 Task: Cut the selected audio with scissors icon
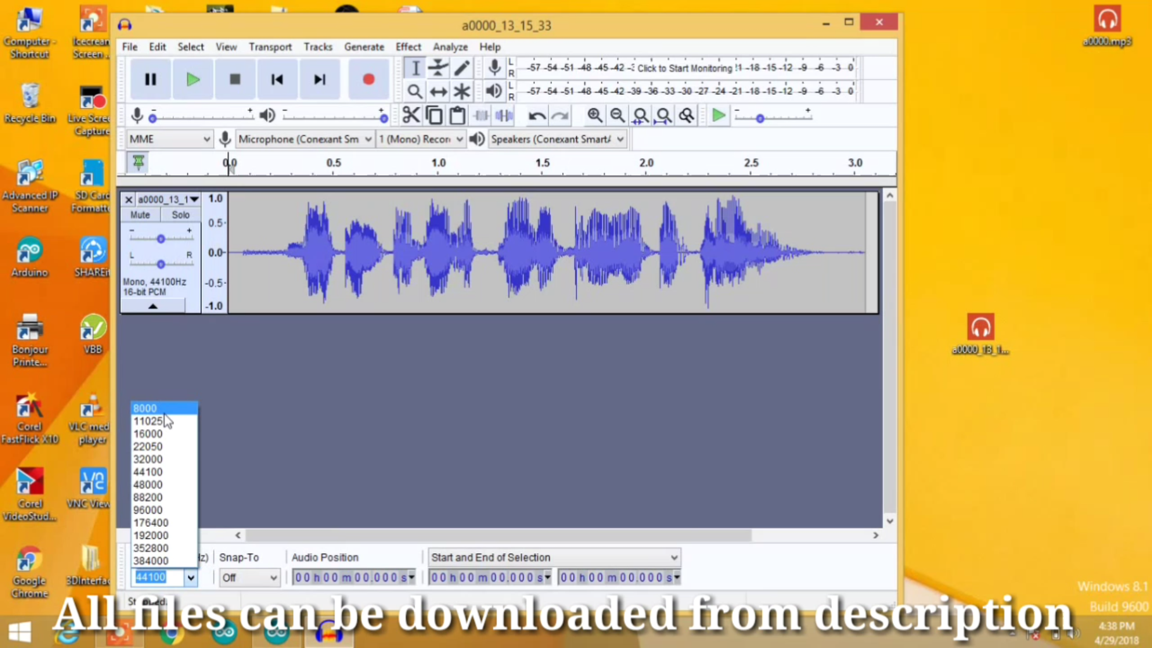pos(411,115)
